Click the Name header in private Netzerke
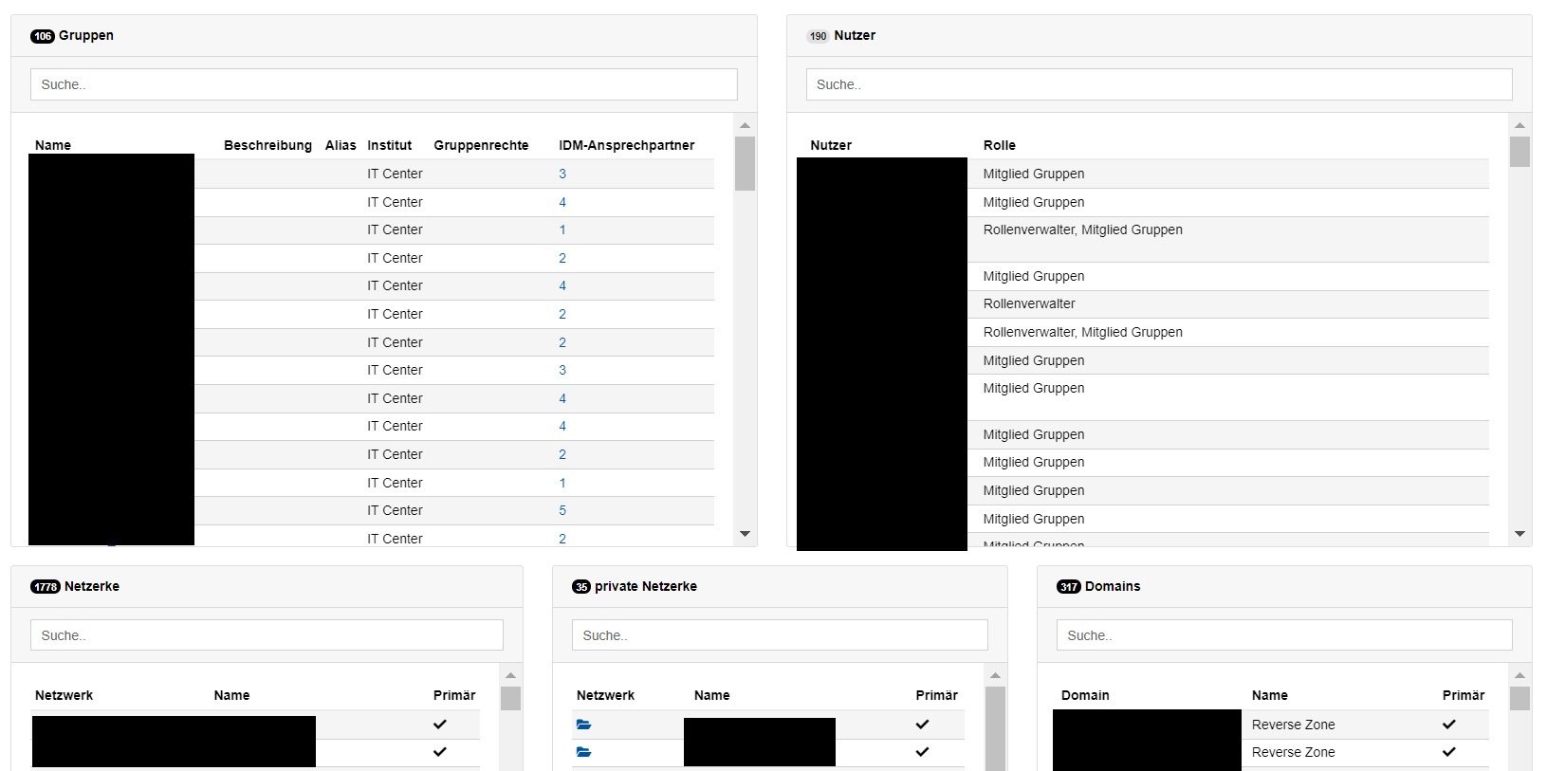The width and height of the screenshot is (1547, 771). [712, 695]
